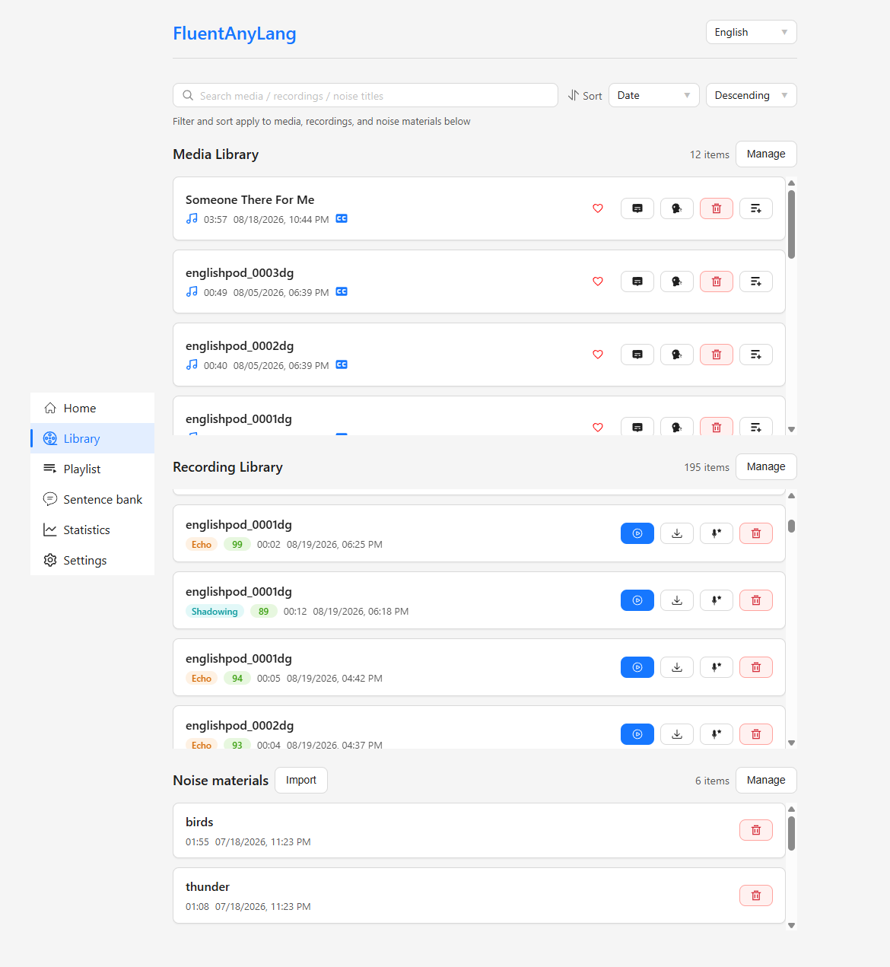Click Manage for Media Library
The width and height of the screenshot is (890, 967).
[766, 154]
